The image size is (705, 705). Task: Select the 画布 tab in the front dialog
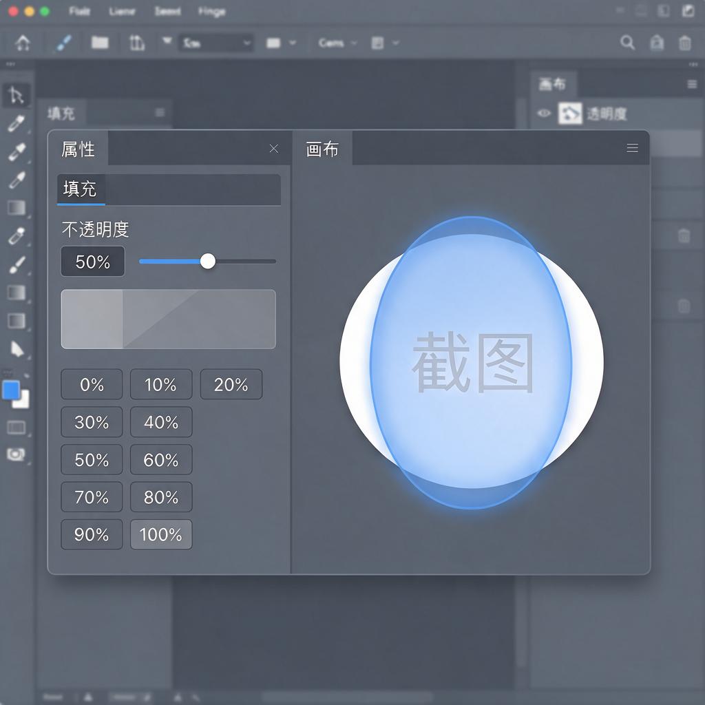click(322, 149)
